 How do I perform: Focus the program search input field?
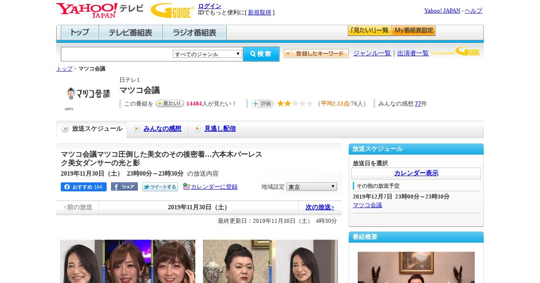117,54
